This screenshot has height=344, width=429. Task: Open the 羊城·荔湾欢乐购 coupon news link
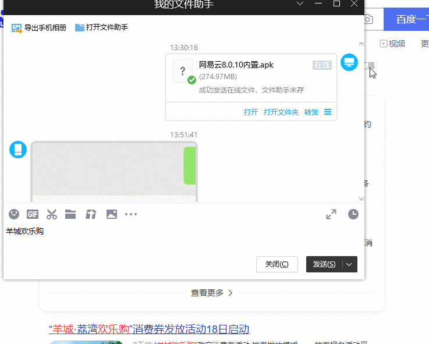(149, 329)
